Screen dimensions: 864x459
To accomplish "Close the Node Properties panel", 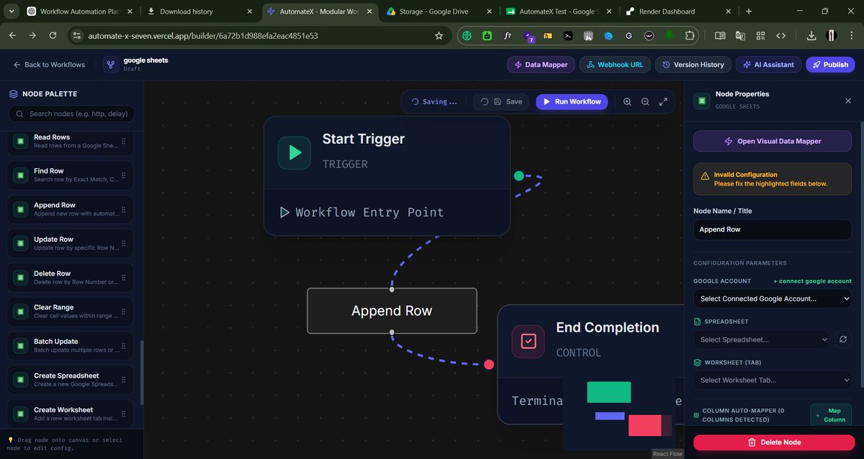I will point(848,101).
